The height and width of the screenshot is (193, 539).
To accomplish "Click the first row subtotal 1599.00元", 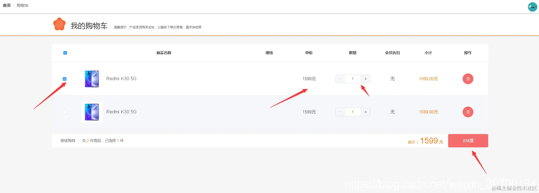I will pyautogui.click(x=429, y=79).
